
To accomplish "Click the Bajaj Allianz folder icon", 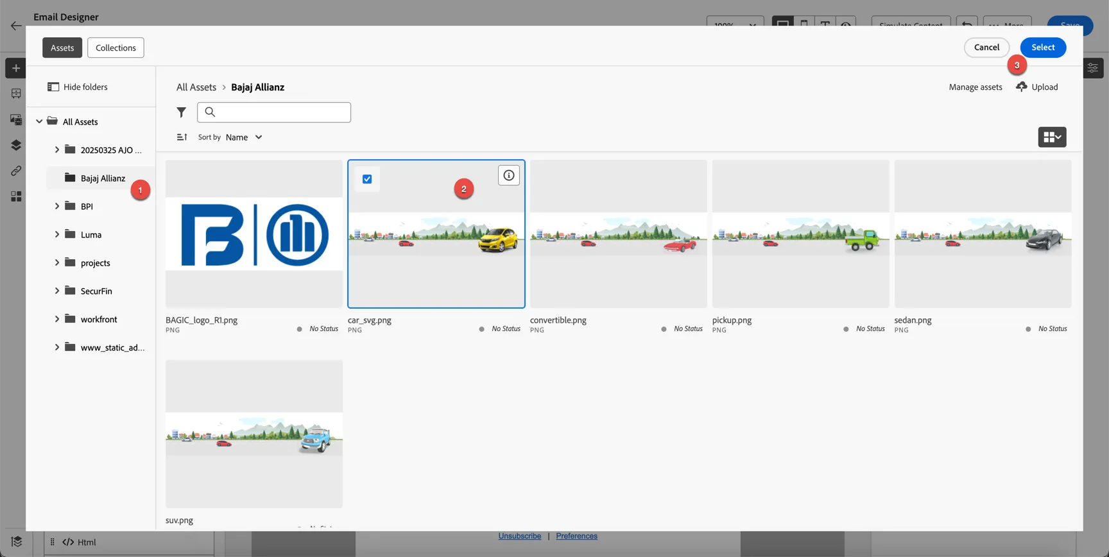I will click(70, 178).
